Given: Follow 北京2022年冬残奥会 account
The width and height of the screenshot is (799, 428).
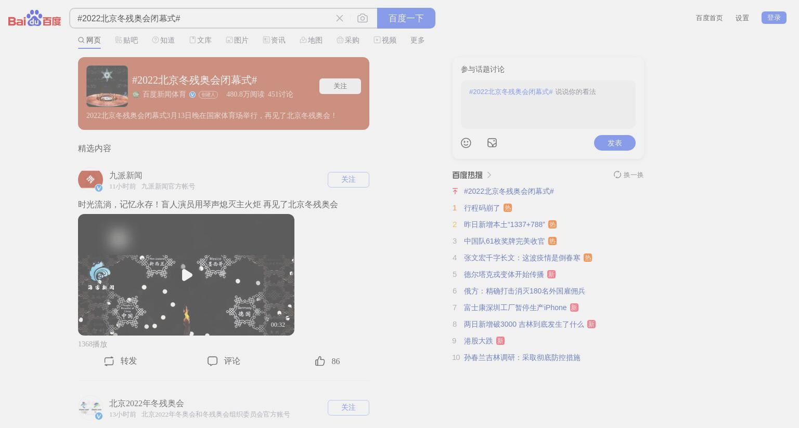Looking at the screenshot, I should [349, 408].
